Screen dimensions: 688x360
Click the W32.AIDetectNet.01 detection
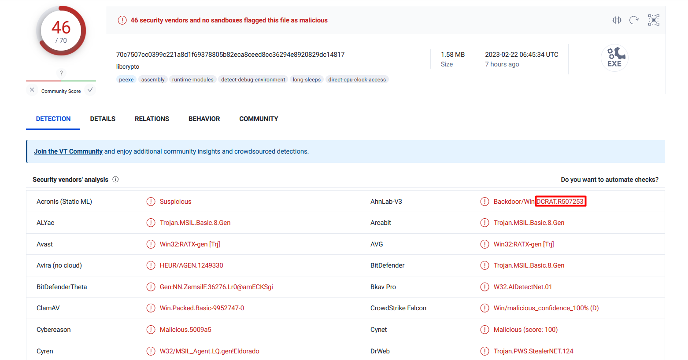[x=523, y=287]
